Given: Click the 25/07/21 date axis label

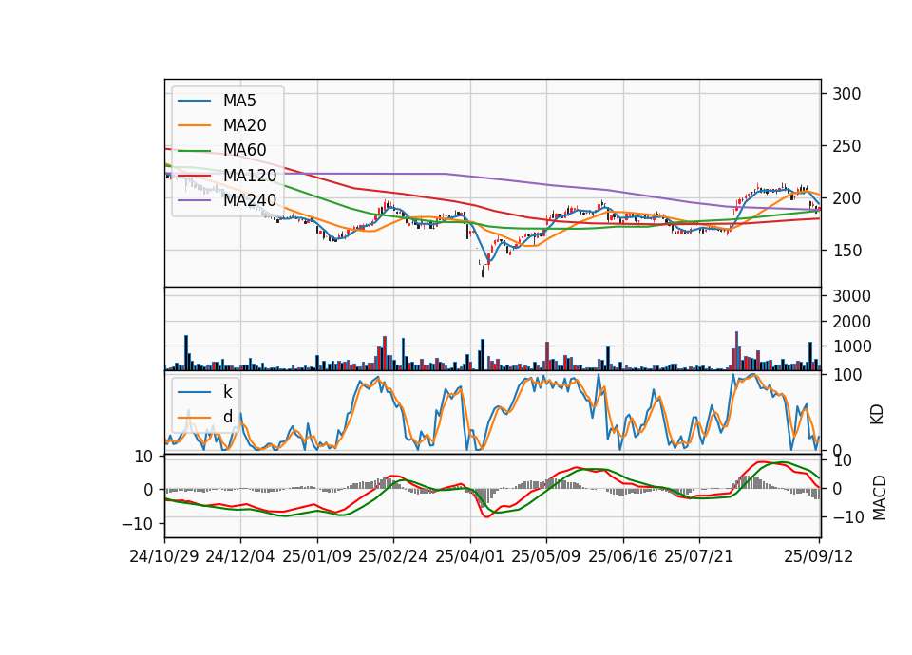Looking at the screenshot, I should (x=699, y=556).
